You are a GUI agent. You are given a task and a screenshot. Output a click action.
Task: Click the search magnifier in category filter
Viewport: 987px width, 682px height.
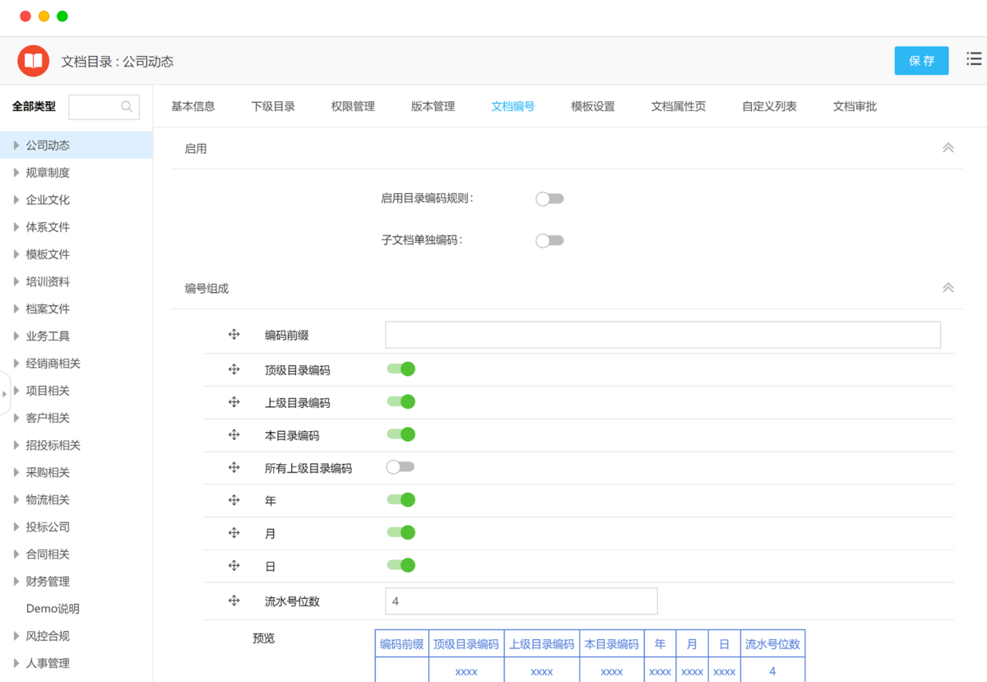(127, 106)
